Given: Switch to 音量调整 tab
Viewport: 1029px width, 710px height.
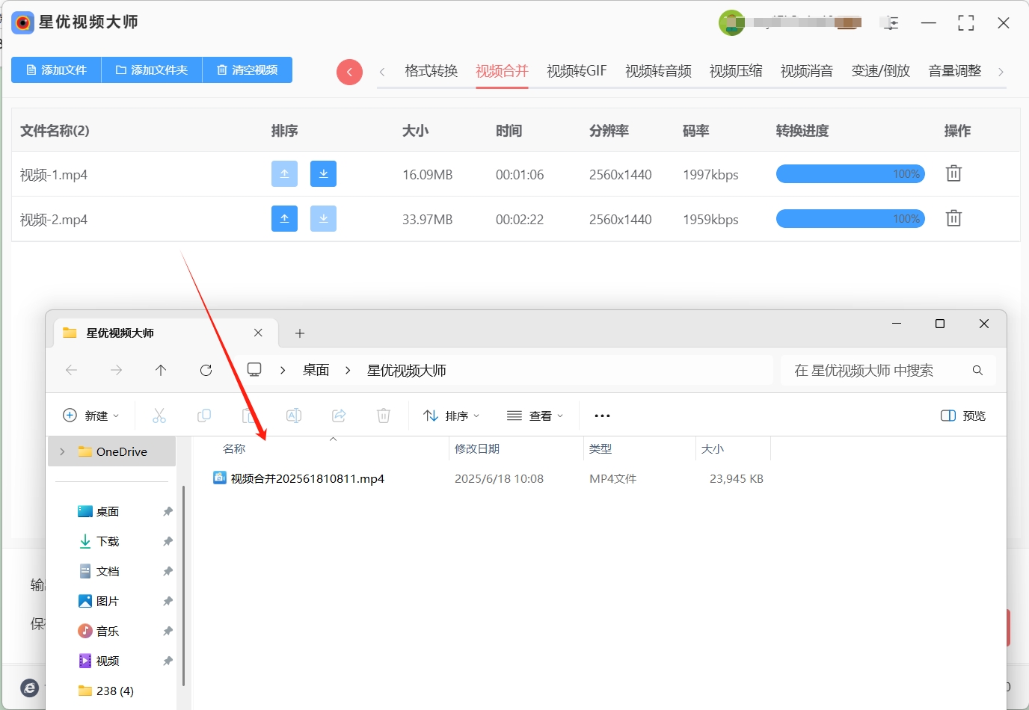Looking at the screenshot, I should (x=955, y=71).
